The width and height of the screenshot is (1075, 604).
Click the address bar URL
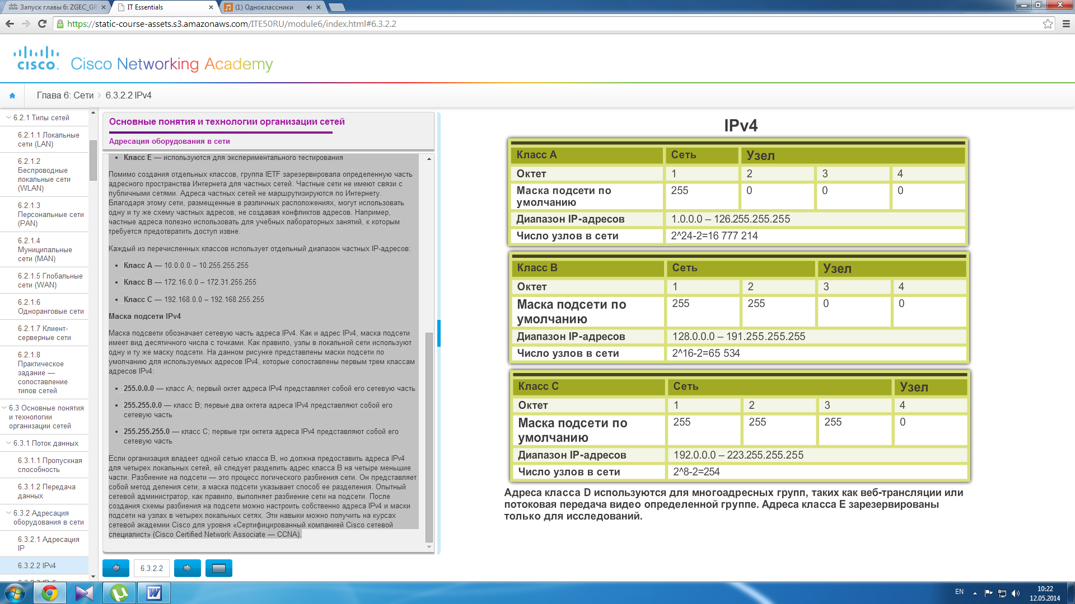point(232,24)
